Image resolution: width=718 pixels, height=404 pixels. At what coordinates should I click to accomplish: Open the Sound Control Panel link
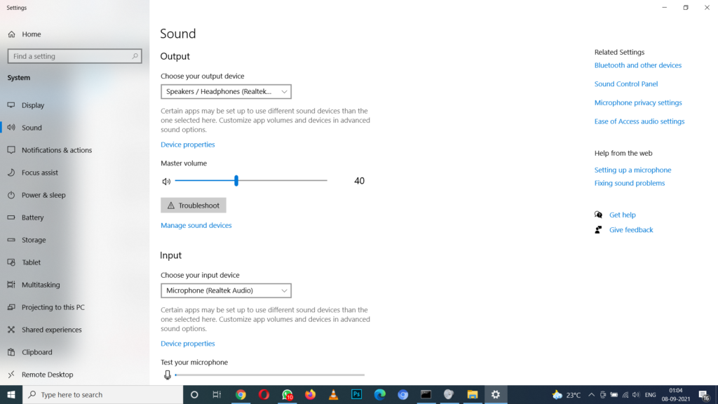point(626,83)
